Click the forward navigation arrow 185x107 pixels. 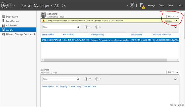[x=10, y=5]
